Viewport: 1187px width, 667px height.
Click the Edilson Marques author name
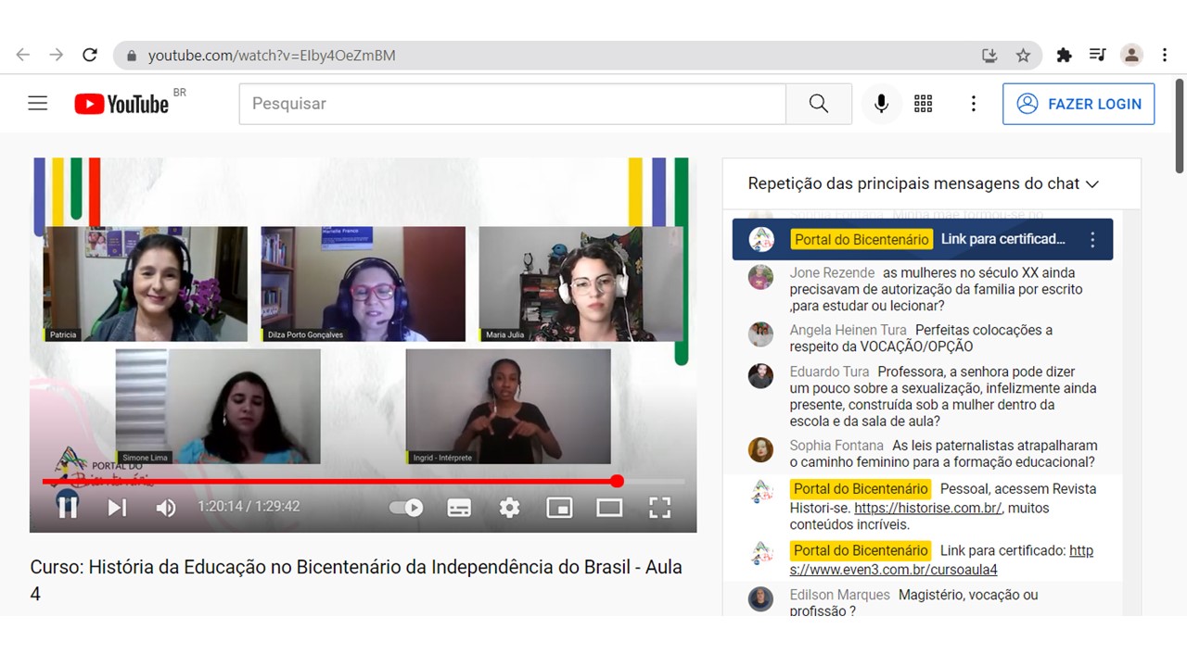[839, 595]
